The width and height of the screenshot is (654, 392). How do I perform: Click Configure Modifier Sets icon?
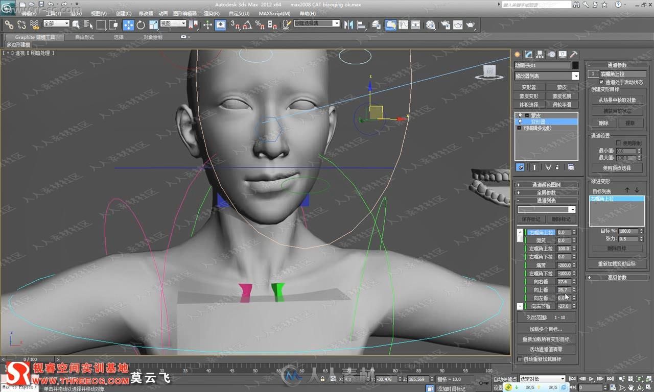coord(571,167)
